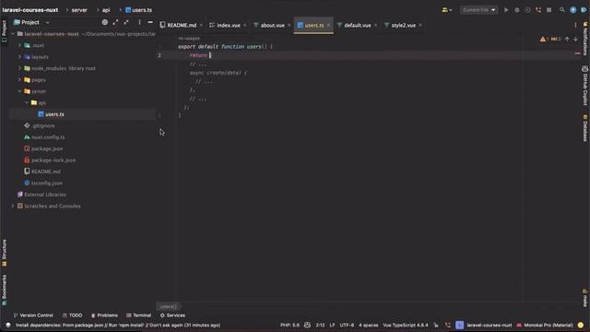Click the LF line separator in status bar
This screenshot has height=332, width=590.
[332, 326]
